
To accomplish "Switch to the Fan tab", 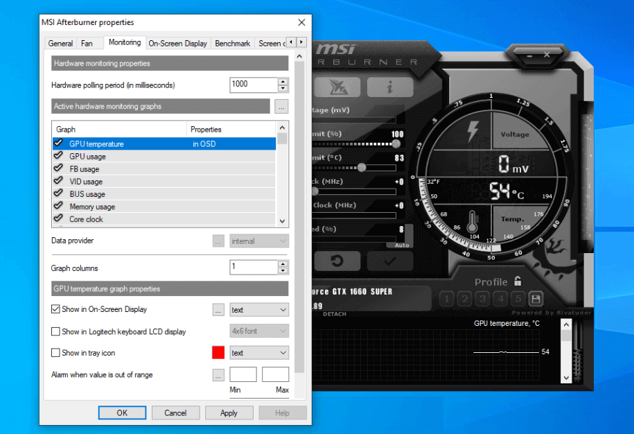I will tap(87, 43).
